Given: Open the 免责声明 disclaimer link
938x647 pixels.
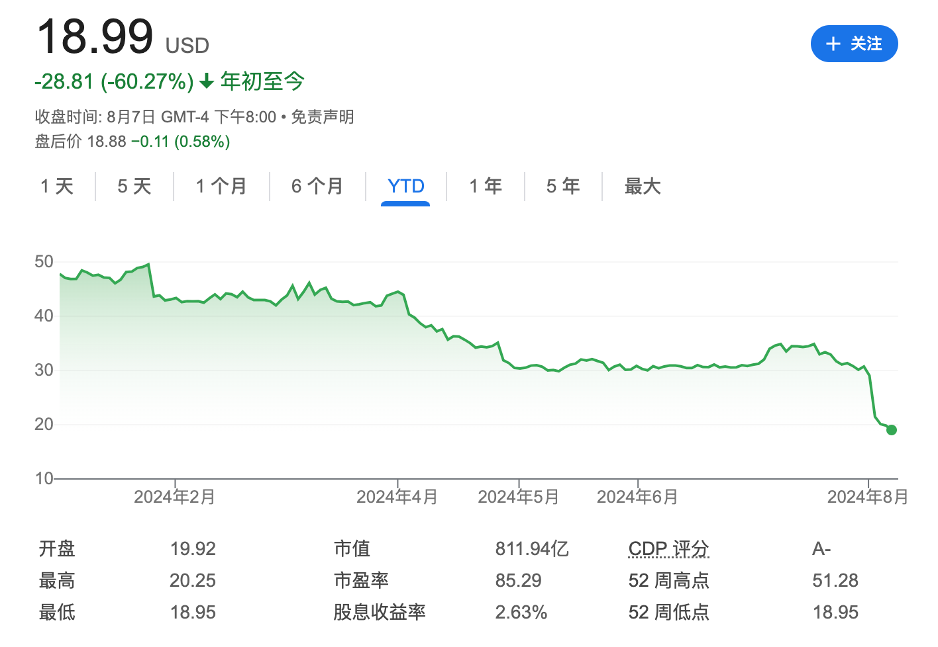Looking at the screenshot, I should click(x=322, y=116).
